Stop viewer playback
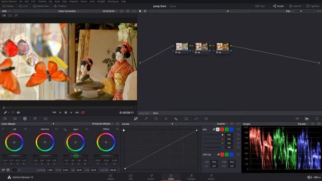322x181 pixels. click(x=66, y=113)
